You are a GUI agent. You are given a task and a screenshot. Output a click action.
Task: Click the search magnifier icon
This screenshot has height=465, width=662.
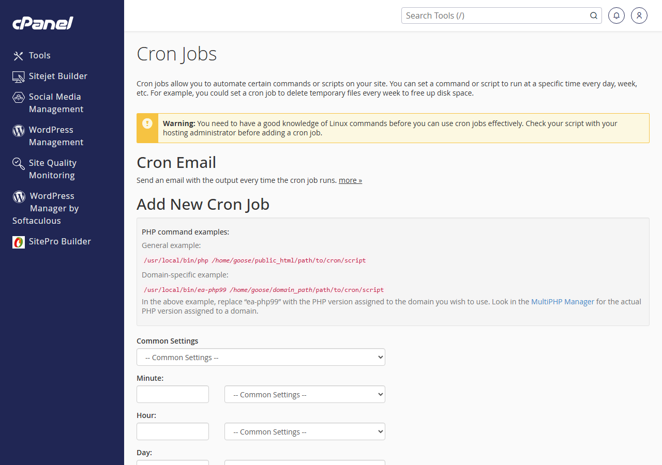pyautogui.click(x=594, y=16)
